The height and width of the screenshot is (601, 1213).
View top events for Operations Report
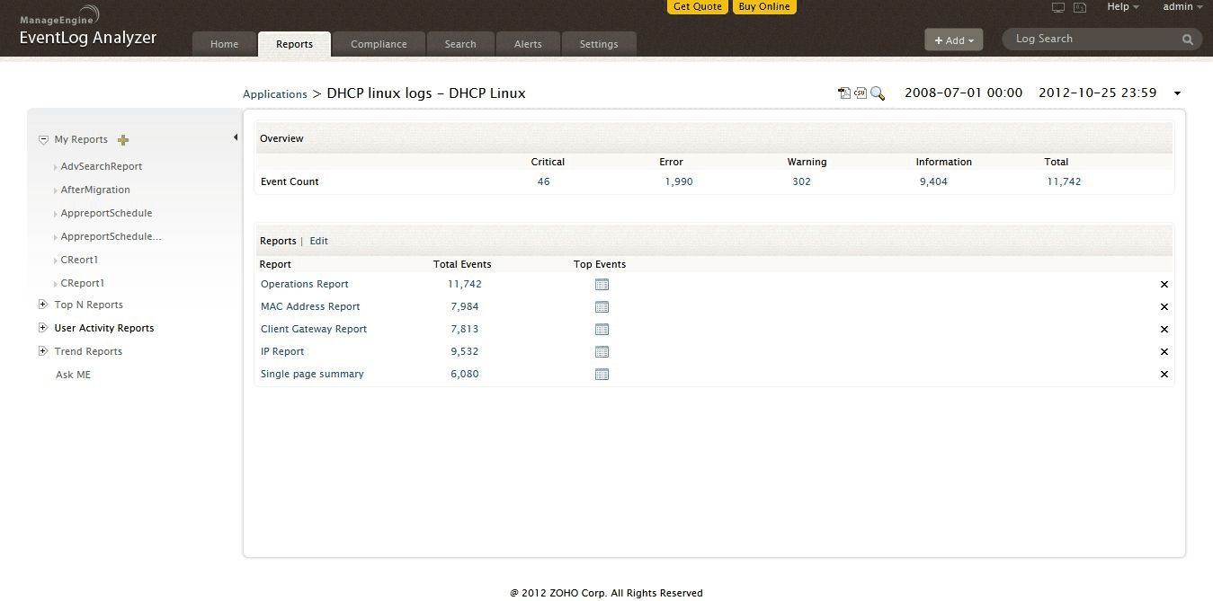pos(602,285)
